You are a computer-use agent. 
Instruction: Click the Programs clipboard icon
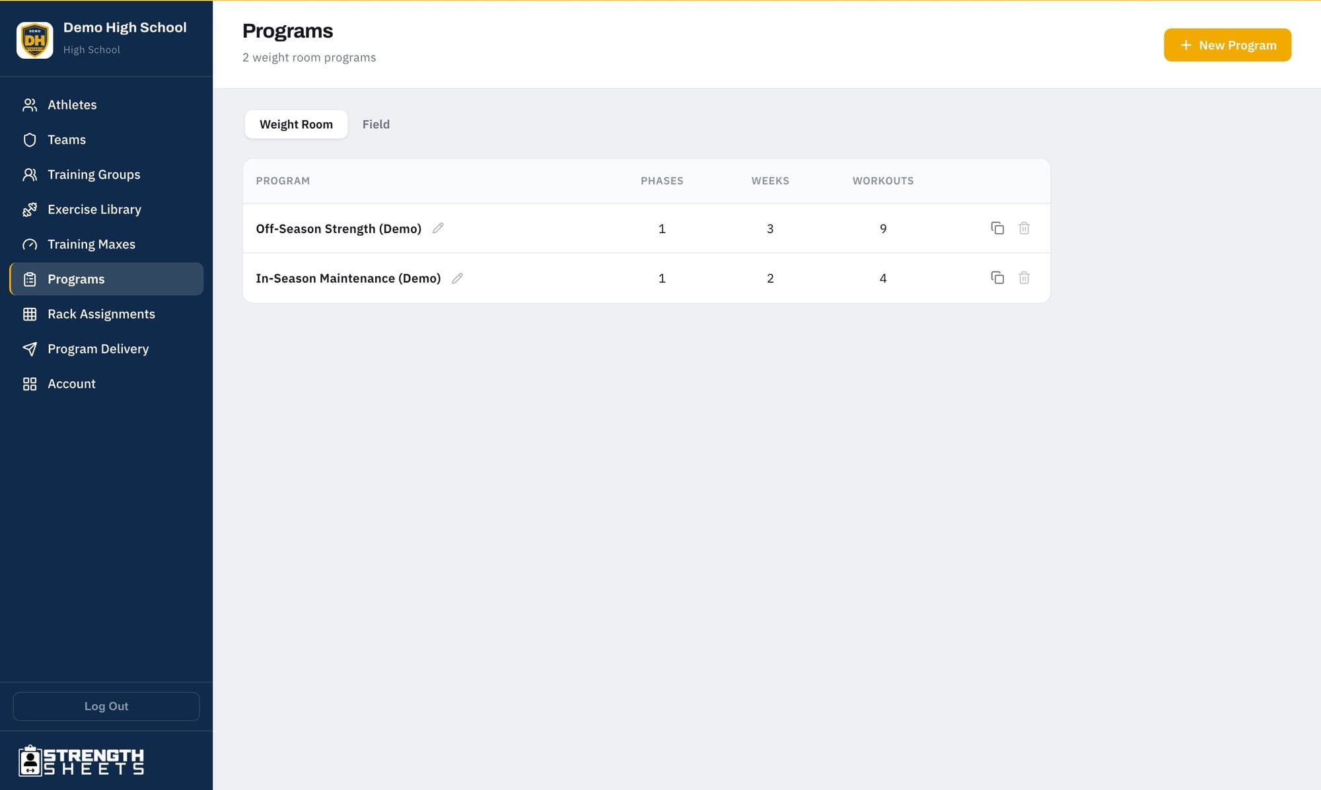coord(30,279)
